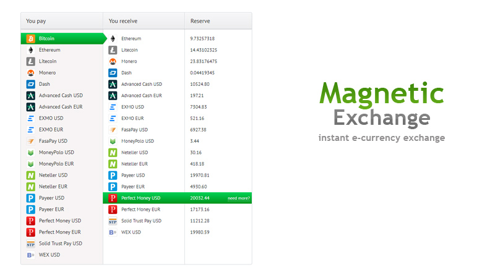The height and width of the screenshot is (275, 495).
Task: Click reserve value 14.43102325
Action: 204,50
